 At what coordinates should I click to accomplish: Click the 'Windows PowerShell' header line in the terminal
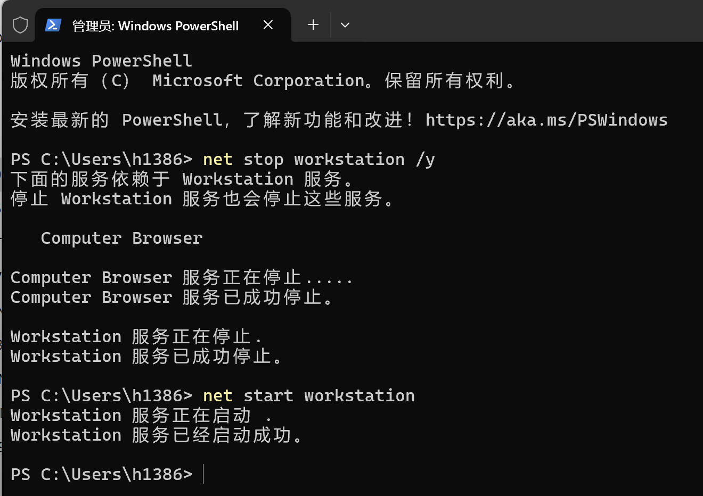point(101,61)
